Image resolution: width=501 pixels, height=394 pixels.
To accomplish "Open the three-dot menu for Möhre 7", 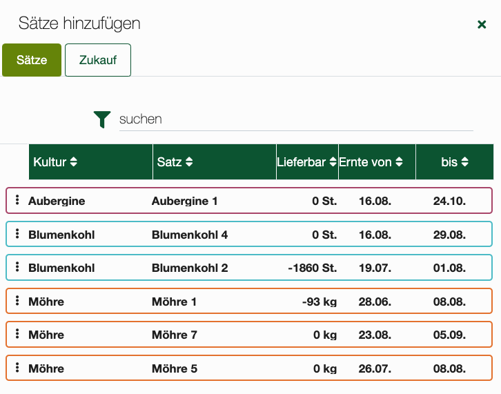I will click(18, 335).
